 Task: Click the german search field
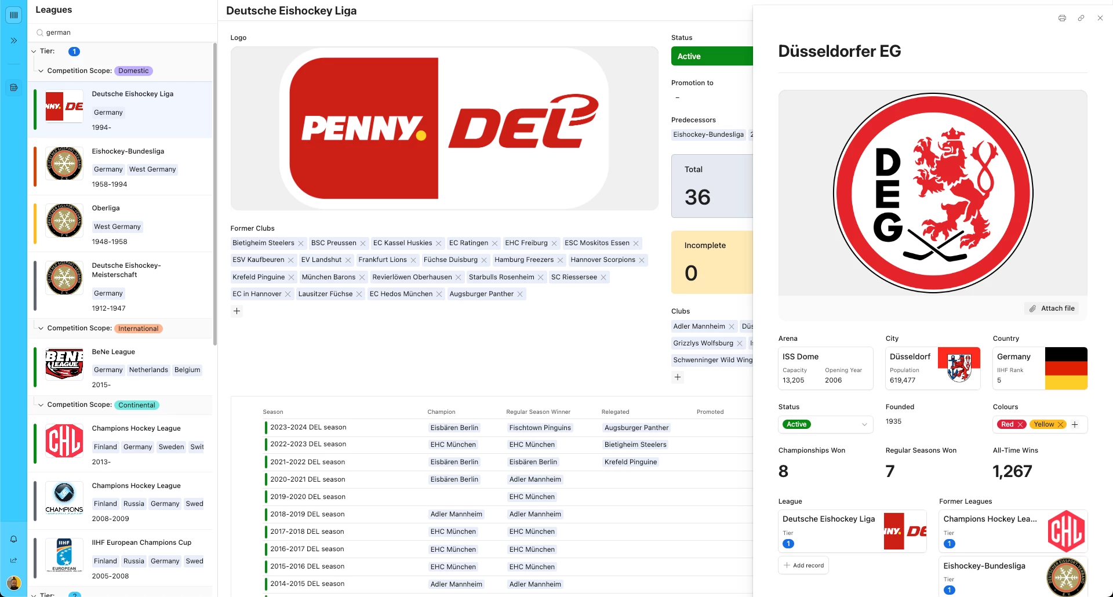[x=122, y=33]
